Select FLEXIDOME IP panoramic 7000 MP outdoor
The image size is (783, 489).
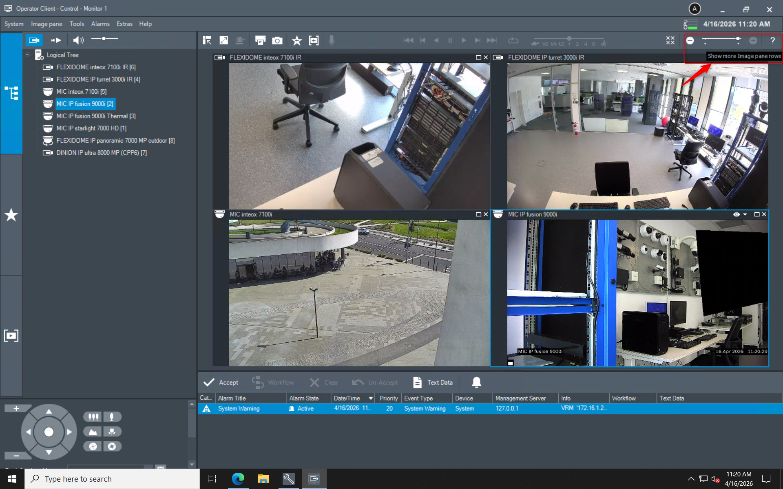tap(115, 141)
